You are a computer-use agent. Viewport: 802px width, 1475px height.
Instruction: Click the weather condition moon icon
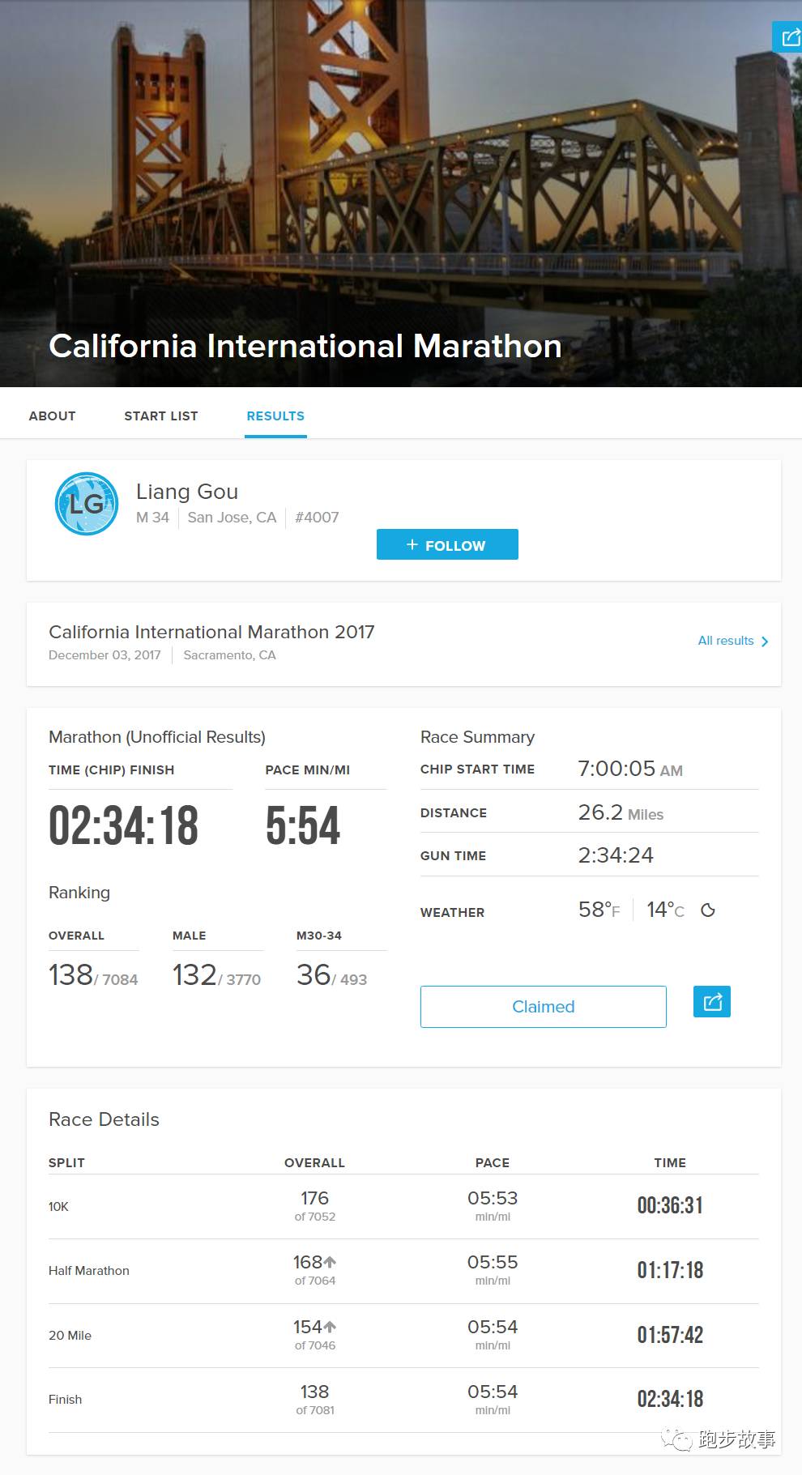click(708, 910)
